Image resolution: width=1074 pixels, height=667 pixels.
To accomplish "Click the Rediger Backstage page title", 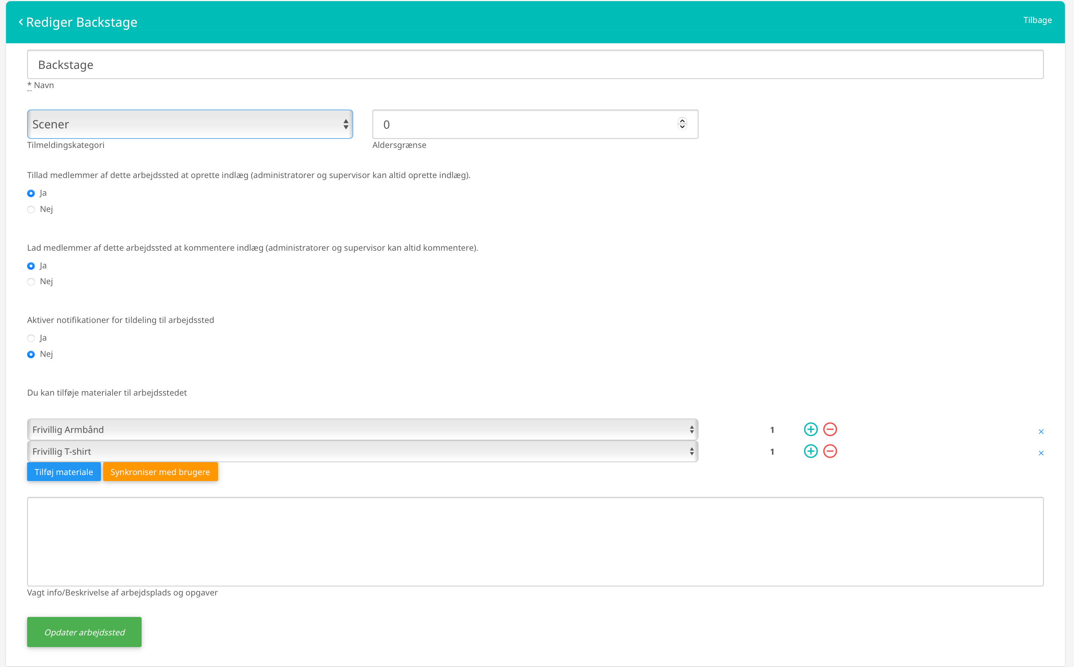I will coord(82,22).
